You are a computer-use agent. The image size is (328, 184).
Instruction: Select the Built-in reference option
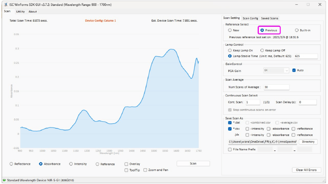(x=297, y=30)
